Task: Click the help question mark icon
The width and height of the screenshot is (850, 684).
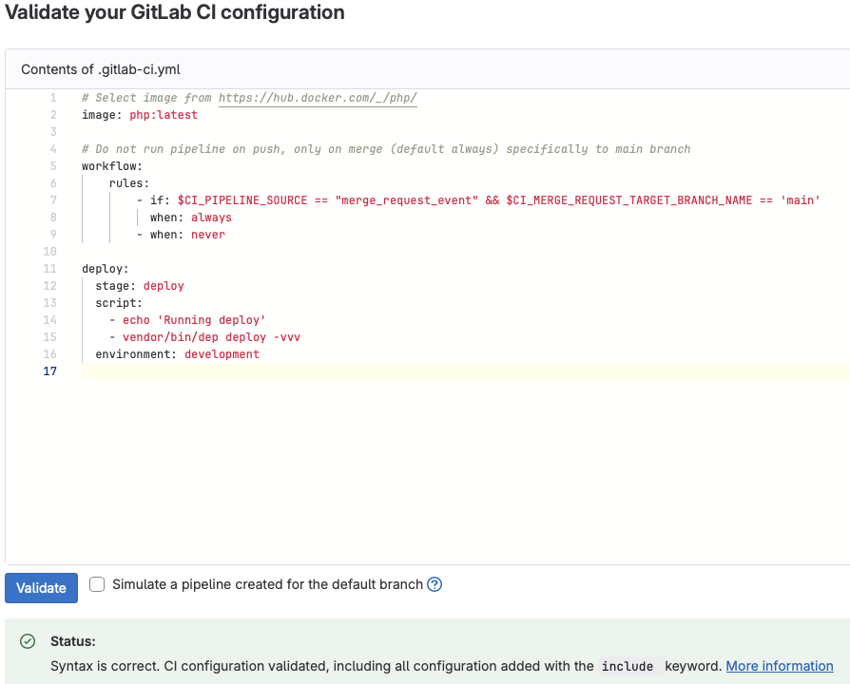Action: click(x=435, y=585)
